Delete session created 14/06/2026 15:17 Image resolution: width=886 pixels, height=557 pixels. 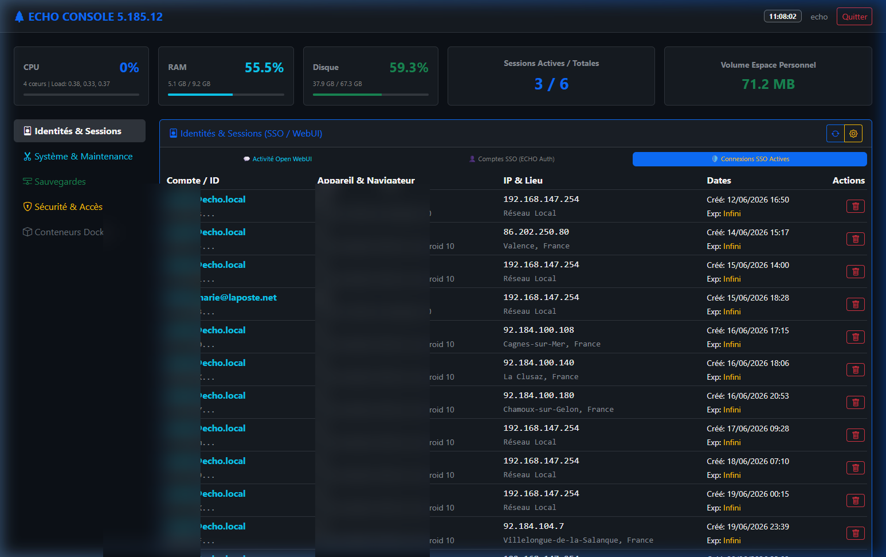tap(856, 239)
